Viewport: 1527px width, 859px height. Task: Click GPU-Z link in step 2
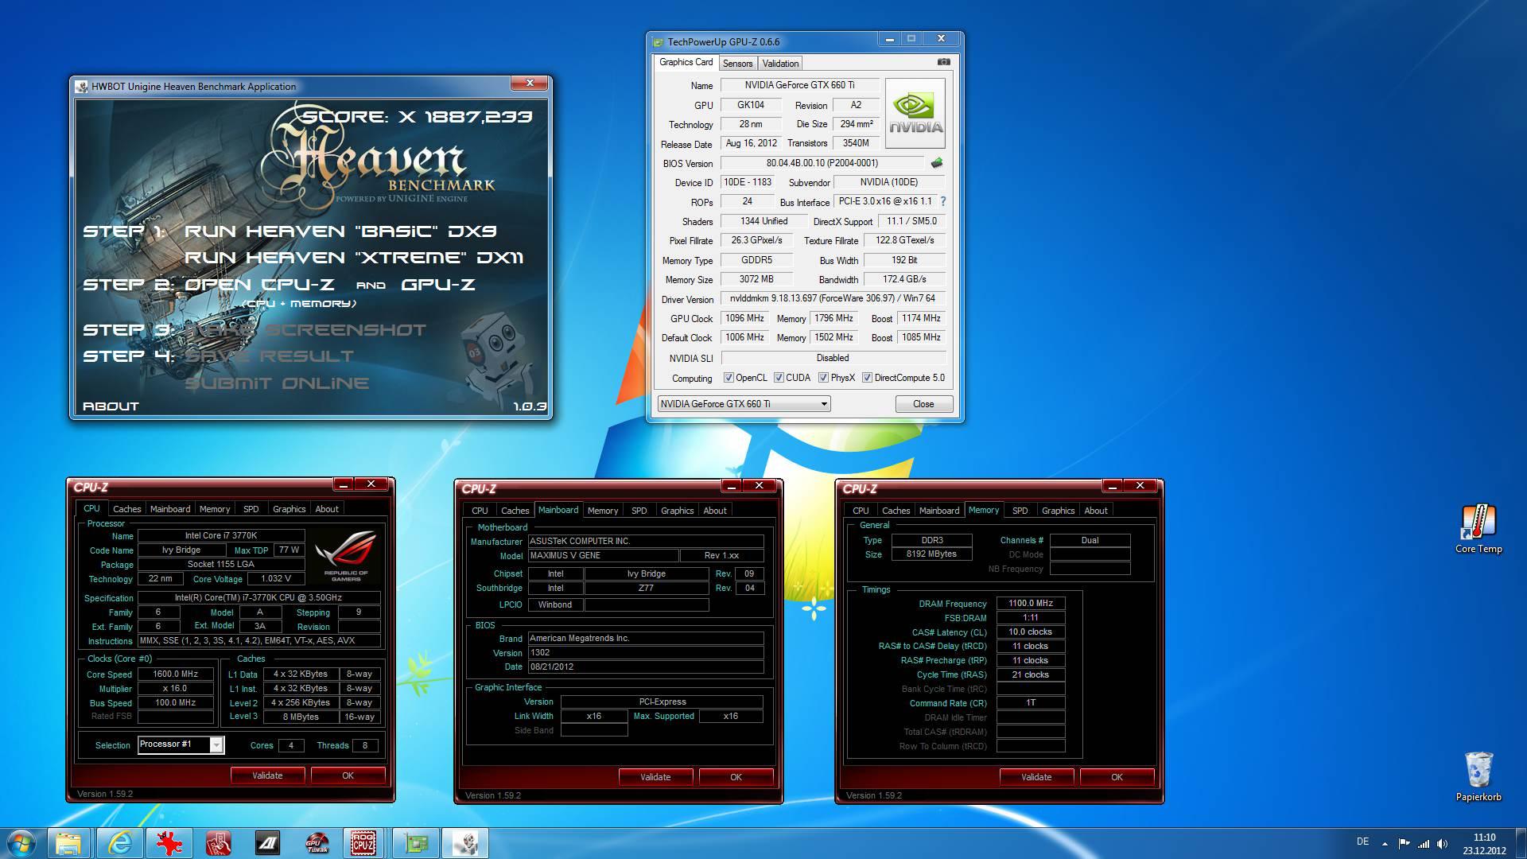(438, 285)
